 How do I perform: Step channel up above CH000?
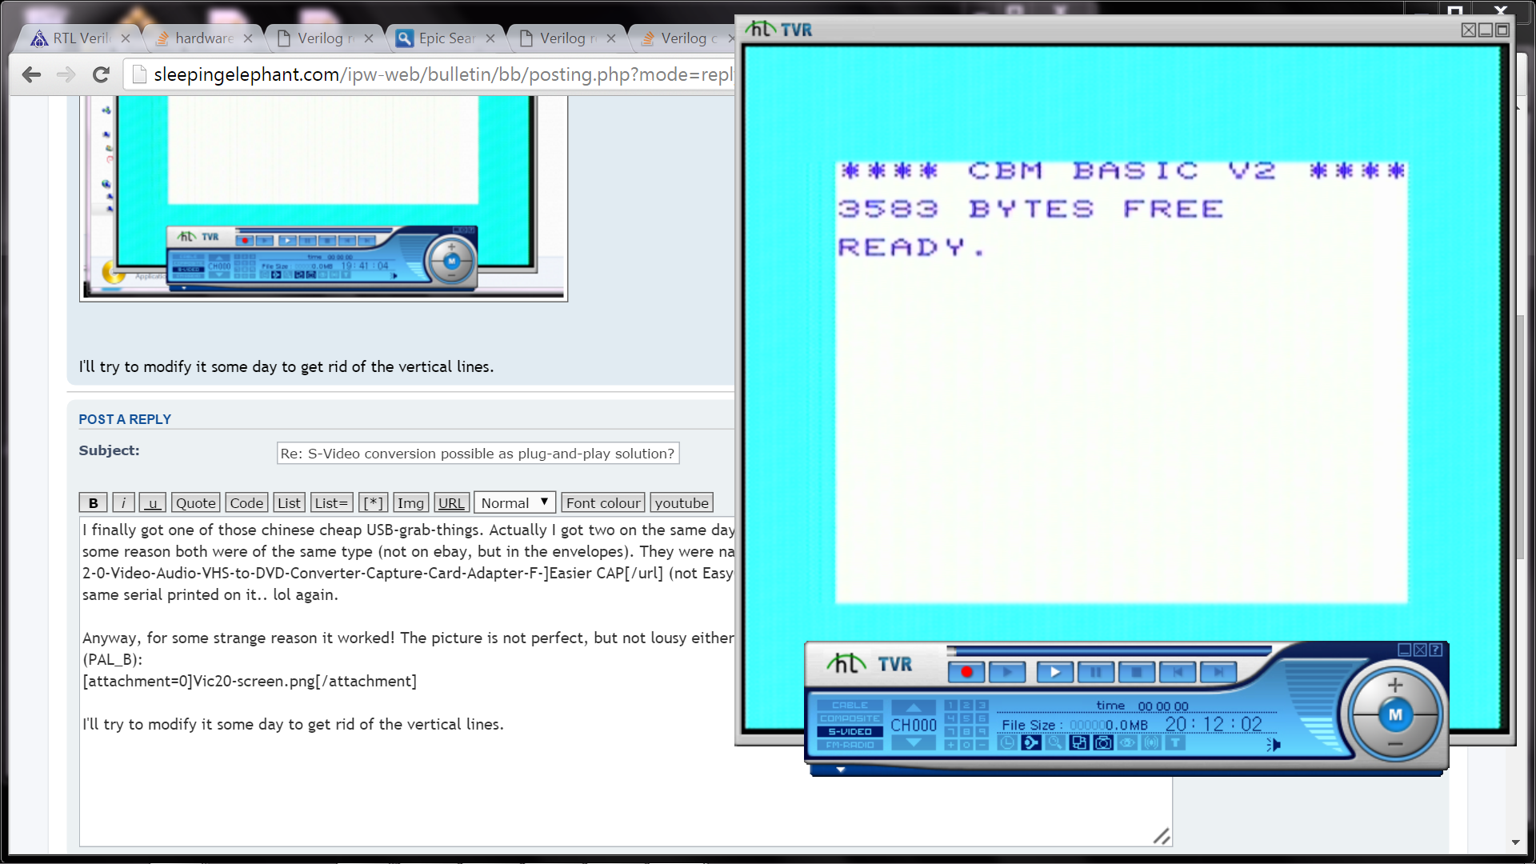click(x=914, y=707)
